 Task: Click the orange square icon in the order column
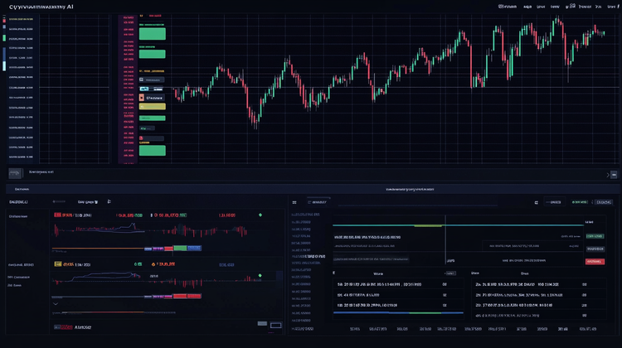[142, 98]
